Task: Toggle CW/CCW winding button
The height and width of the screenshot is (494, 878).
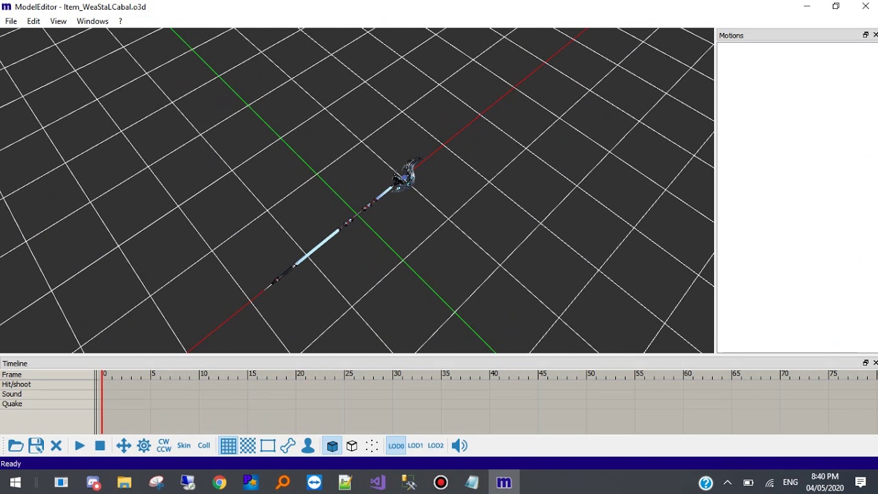Action: coord(164,446)
